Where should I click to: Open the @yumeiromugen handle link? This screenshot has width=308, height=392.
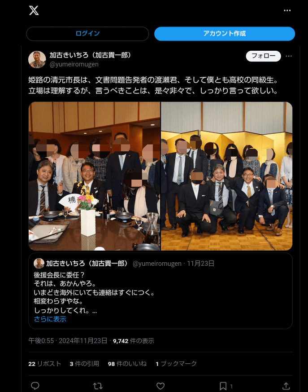tap(74, 64)
